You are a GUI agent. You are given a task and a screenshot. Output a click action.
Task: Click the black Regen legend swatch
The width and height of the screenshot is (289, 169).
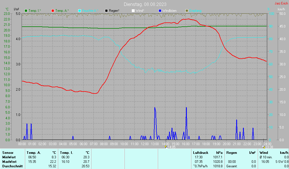click(x=106, y=11)
